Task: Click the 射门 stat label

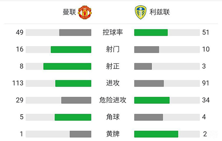Action: pyautogui.click(x=113, y=49)
